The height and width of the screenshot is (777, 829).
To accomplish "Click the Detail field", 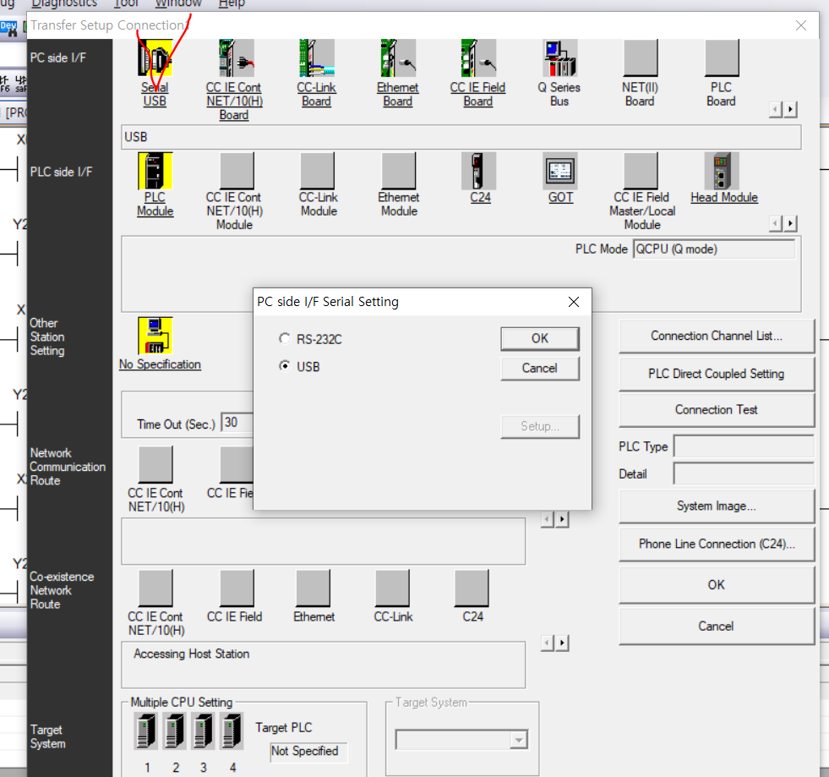I will 744,474.
